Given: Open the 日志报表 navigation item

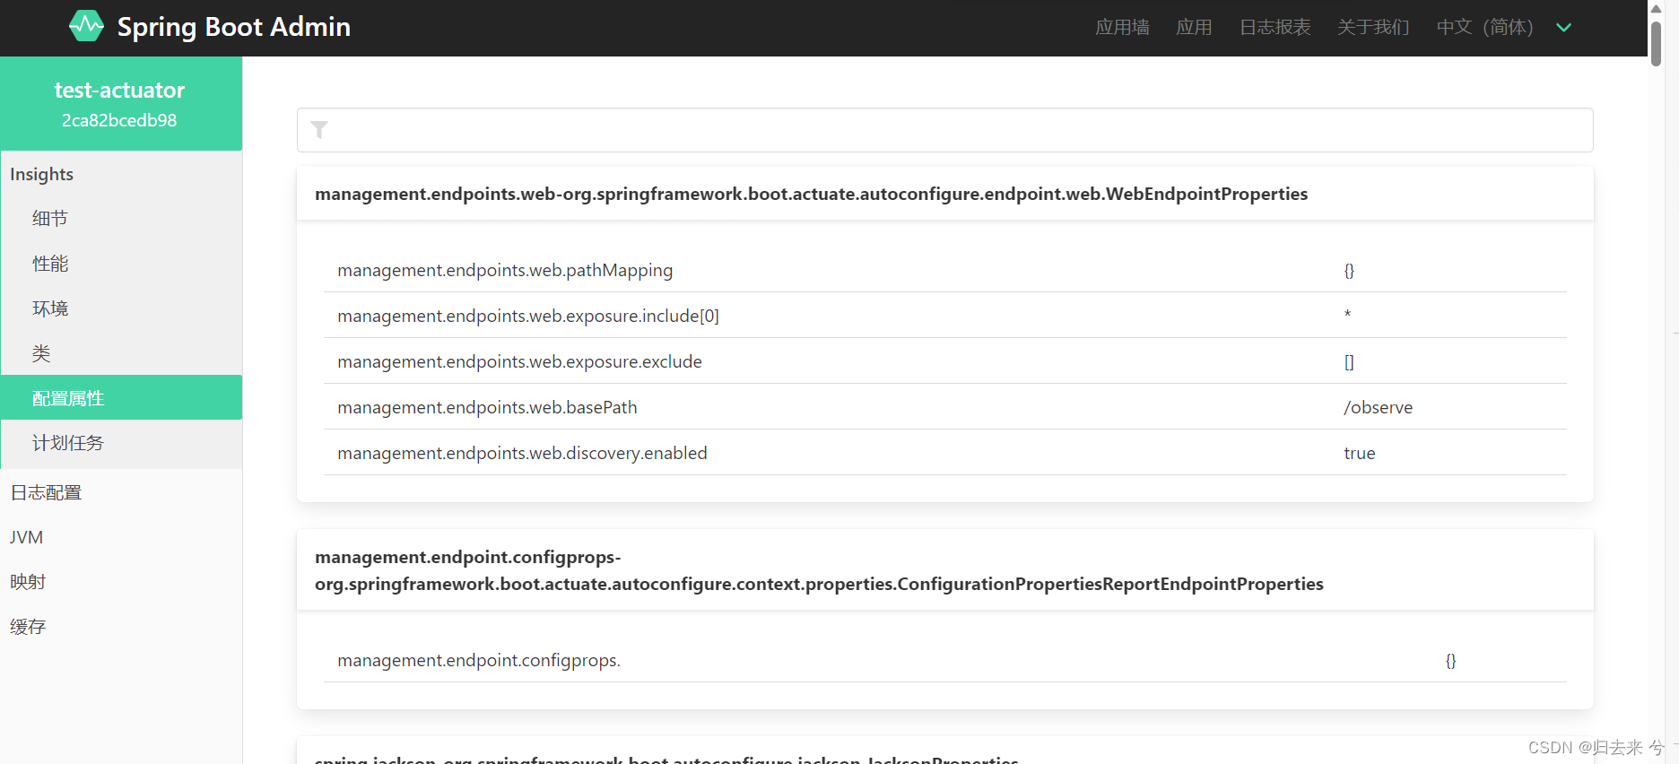Looking at the screenshot, I should (x=1274, y=28).
